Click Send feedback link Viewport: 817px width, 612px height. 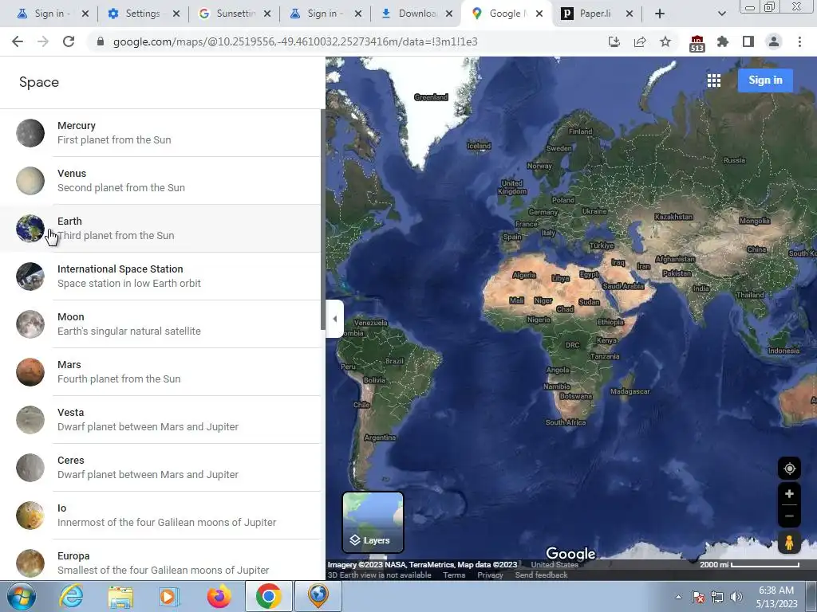[x=542, y=575]
